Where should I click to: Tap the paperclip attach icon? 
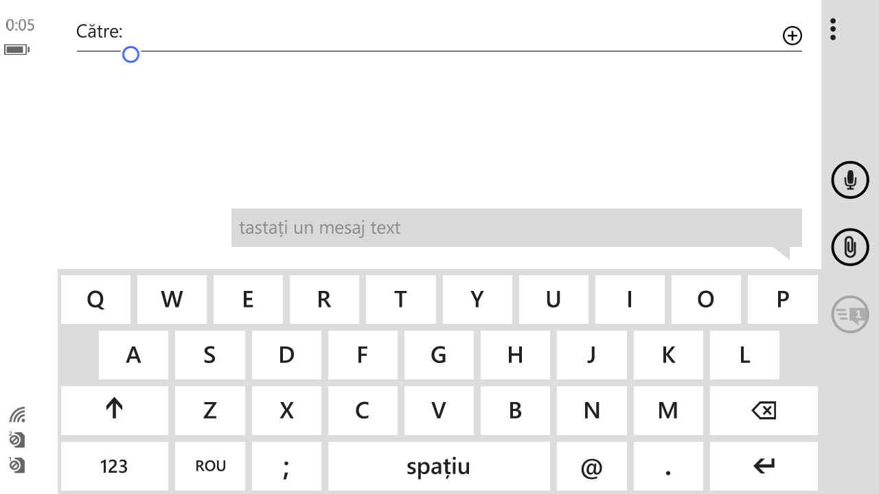tap(850, 247)
